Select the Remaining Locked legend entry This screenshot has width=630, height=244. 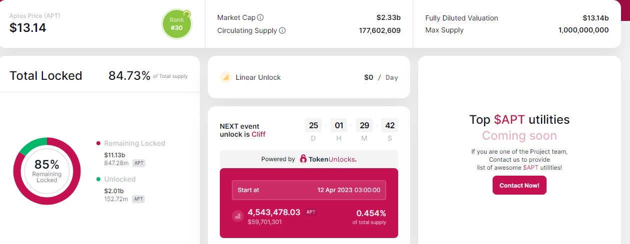[x=134, y=143]
